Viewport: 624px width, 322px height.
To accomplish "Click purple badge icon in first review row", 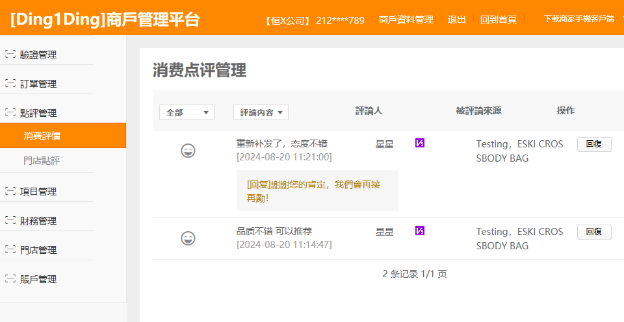I will tap(420, 143).
